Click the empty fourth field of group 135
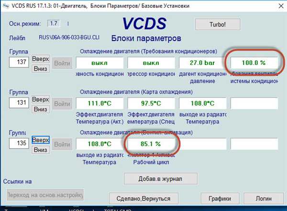The image size is (287, 211). [x=254, y=144]
